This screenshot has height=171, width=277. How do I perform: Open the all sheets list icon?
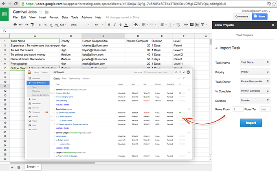tap(20, 167)
